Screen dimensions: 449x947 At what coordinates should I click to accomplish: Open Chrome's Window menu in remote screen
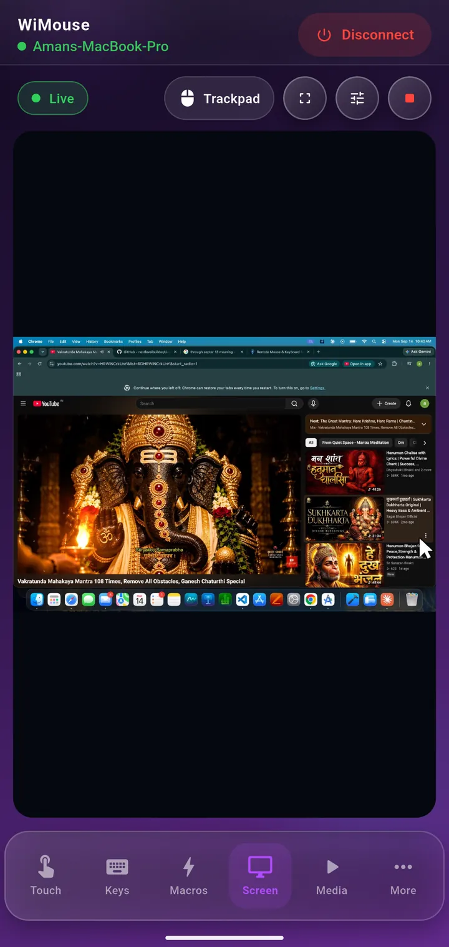[x=165, y=341]
